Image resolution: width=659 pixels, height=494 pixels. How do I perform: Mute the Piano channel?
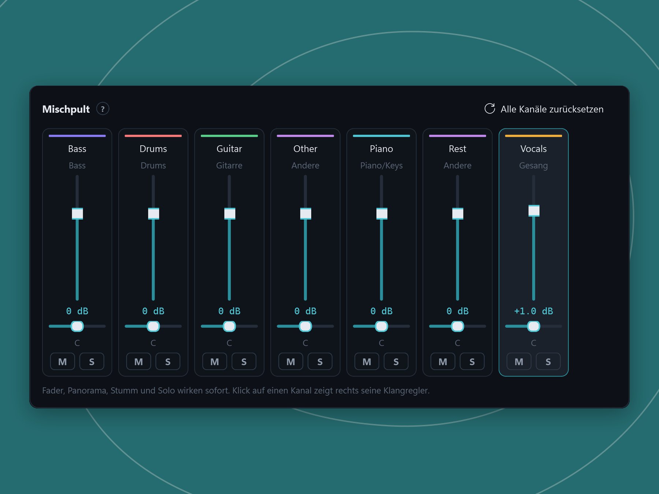point(367,362)
